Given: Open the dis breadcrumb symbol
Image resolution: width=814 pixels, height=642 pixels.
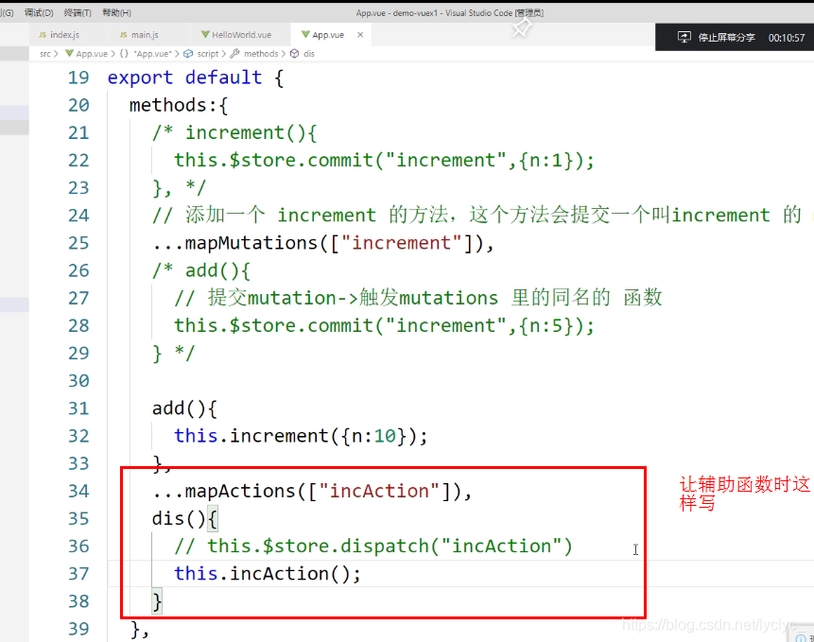Looking at the screenshot, I should 309,54.
